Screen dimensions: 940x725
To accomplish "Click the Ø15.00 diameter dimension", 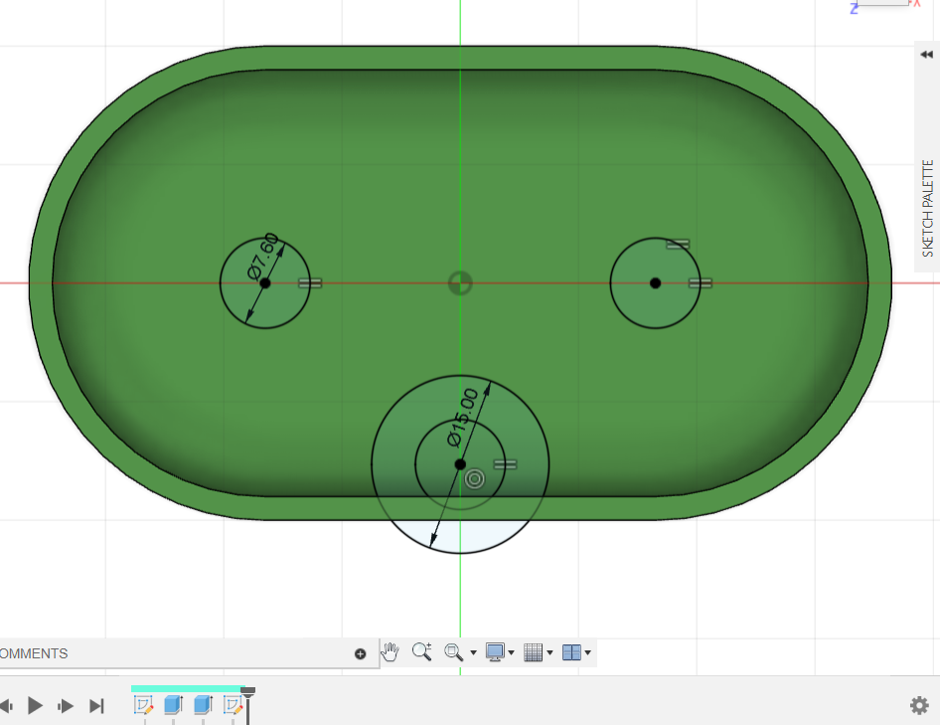I will click(463, 416).
